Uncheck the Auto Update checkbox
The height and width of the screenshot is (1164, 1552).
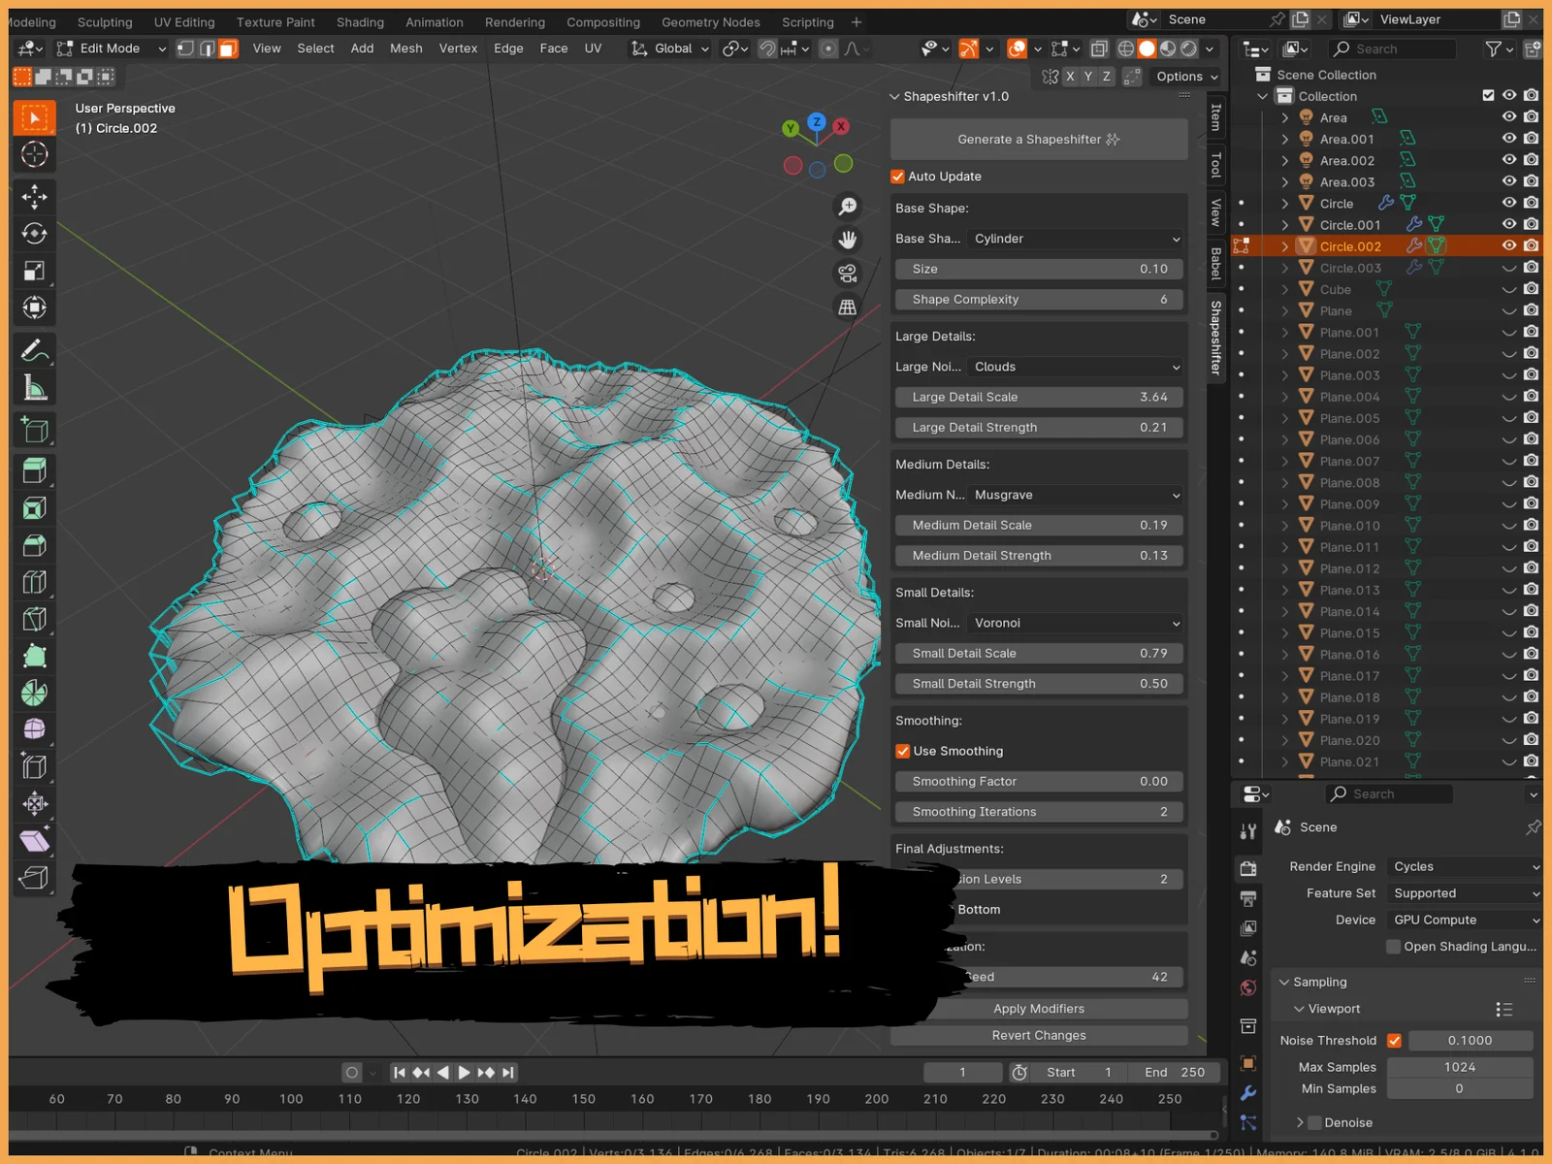click(898, 177)
